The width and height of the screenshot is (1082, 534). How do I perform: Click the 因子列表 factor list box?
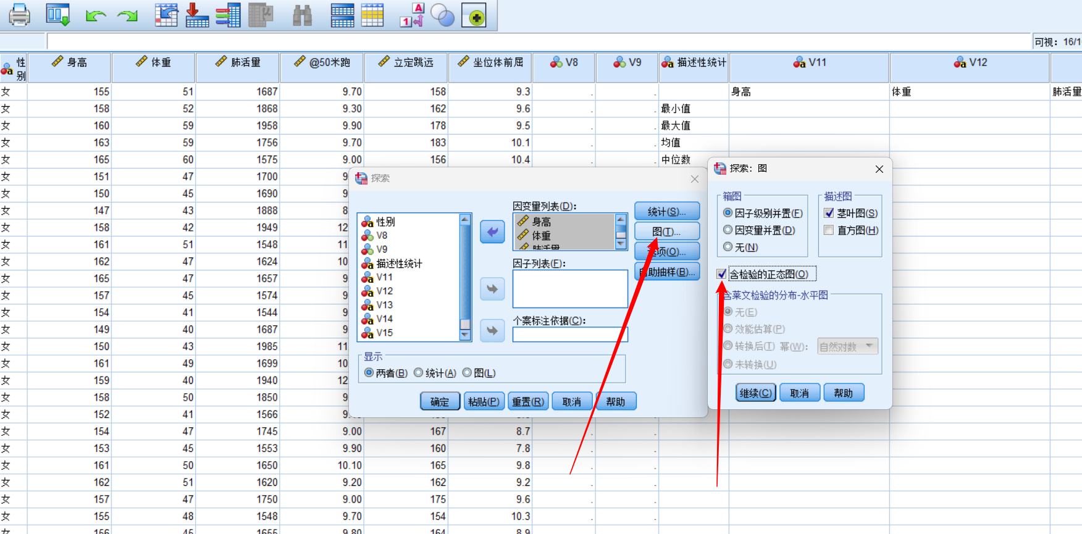[x=570, y=288]
